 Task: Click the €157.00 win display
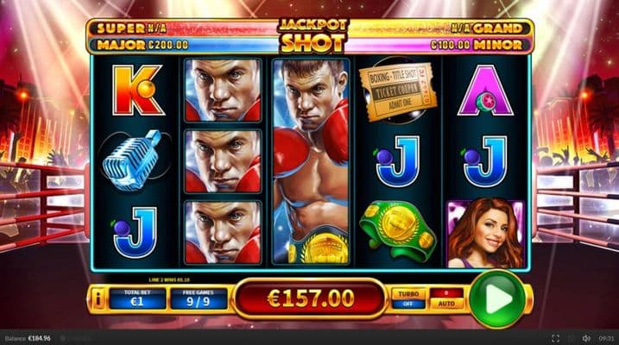(311, 299)
